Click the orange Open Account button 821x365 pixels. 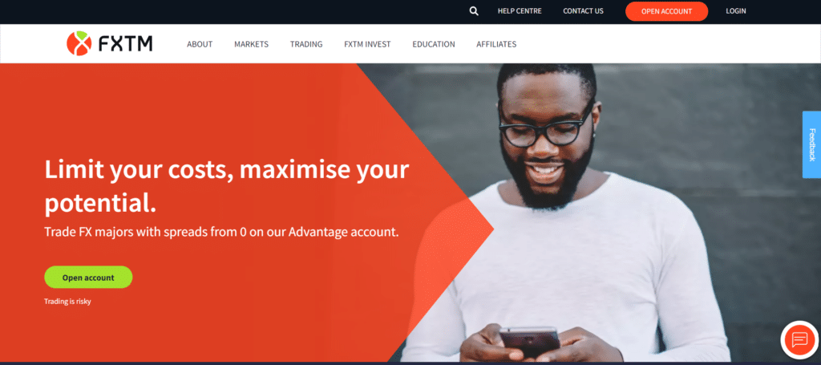[666, 11]
